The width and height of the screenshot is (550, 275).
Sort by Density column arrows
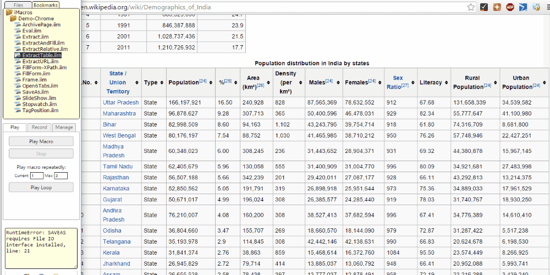[x=301, y=83]
